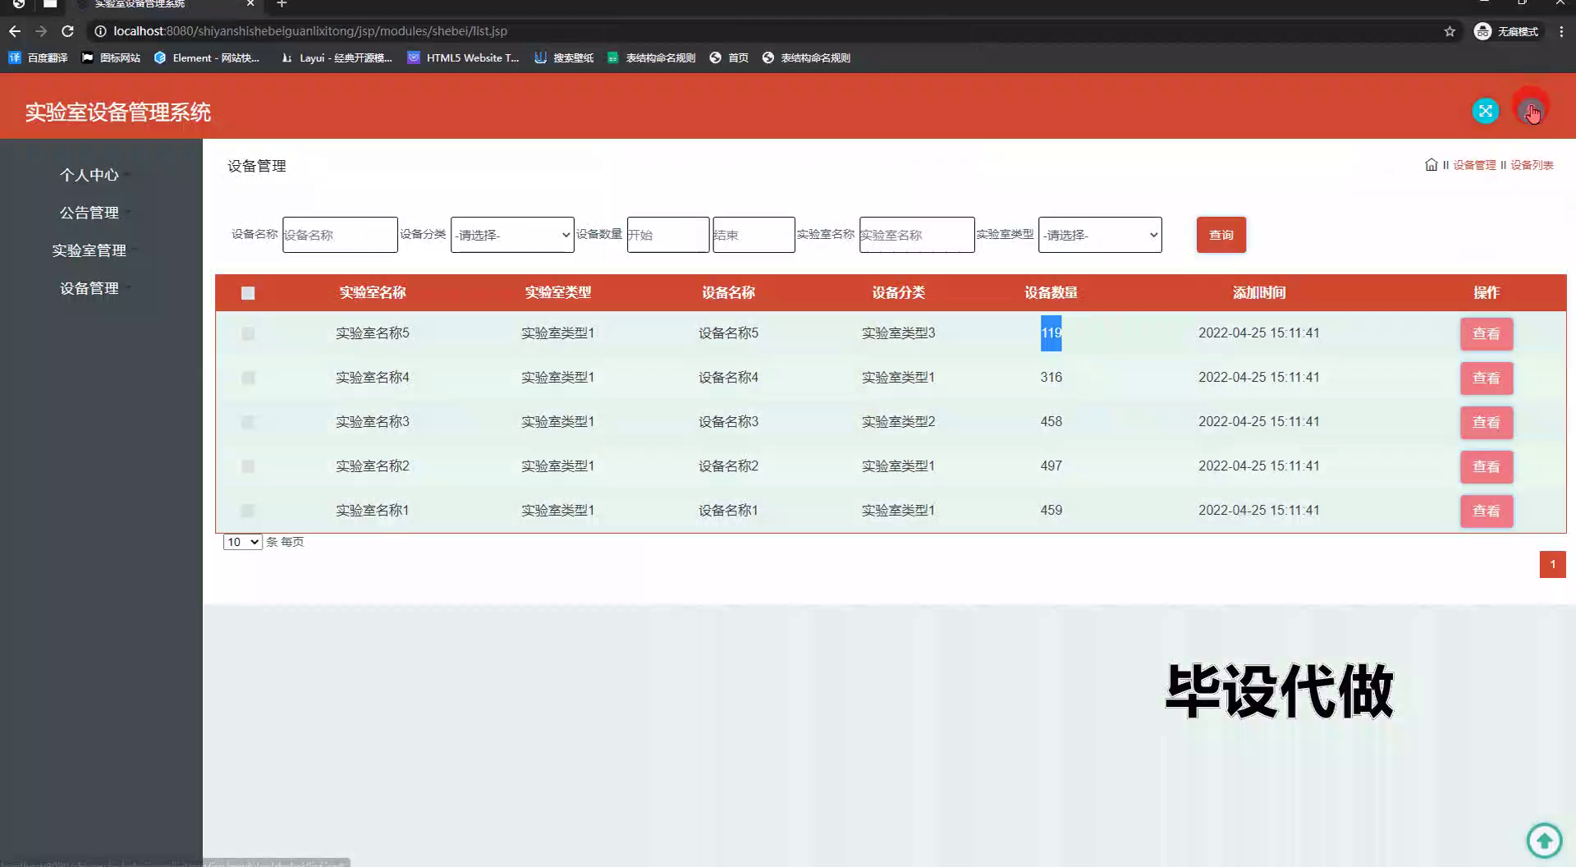This screenshot has width=1576, height=867.
Task: Click the quantity cell 458
Action: pos(1051,422)
